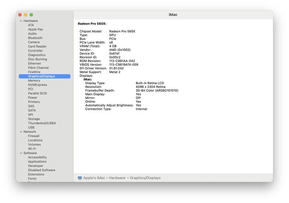Collapse the Network section chevron
Screen dimensions: 289x203
[x=21, y=132]
